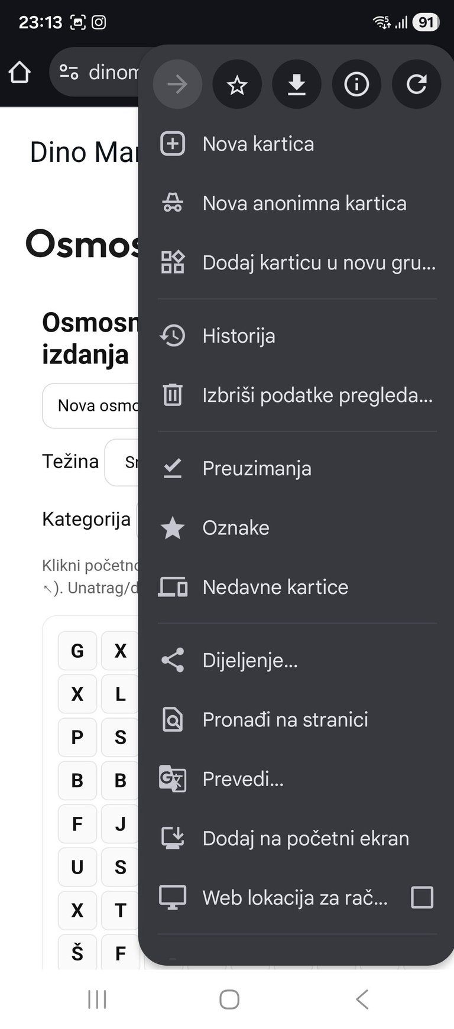Viewport: 454px width, 1029px height.
Task: Select Historija from the menu
Action: [238, 336]
